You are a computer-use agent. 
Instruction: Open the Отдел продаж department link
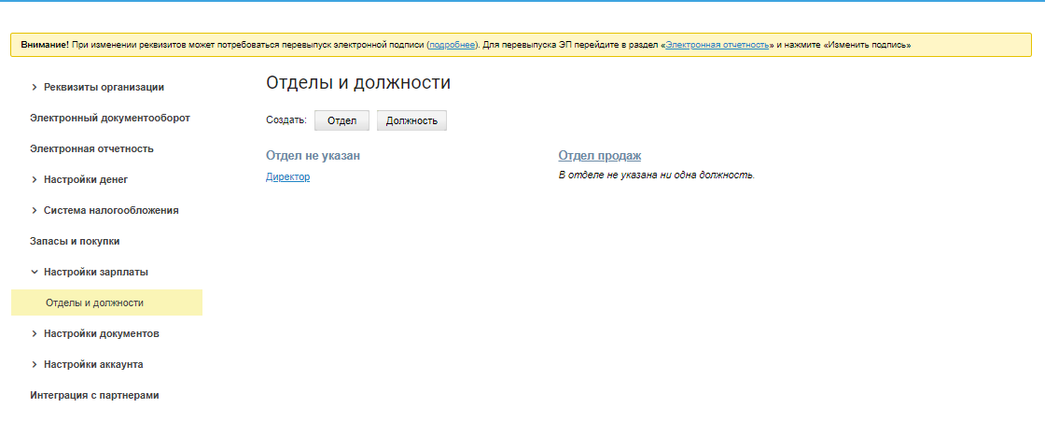click(600, 156)
